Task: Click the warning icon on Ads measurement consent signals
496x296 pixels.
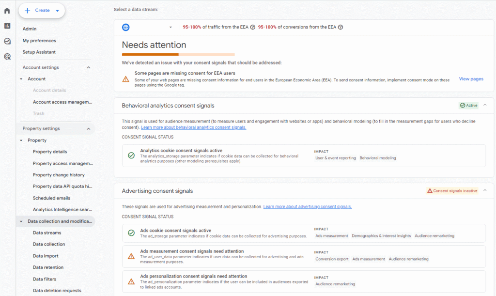Action: coord(131,255)
